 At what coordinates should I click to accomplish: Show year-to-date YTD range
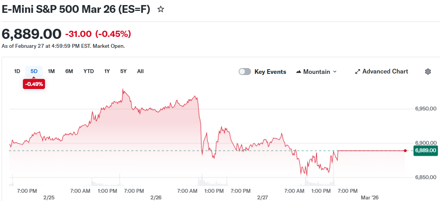pyautogui.click(x=88, y=71)
